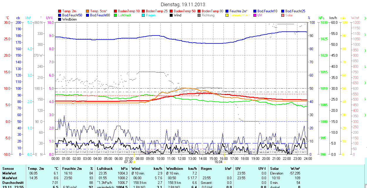Click the Windböen column header in the table

click(174, 169)
